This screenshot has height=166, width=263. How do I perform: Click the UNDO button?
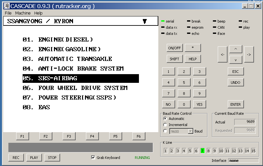click(x=236, y=83)
